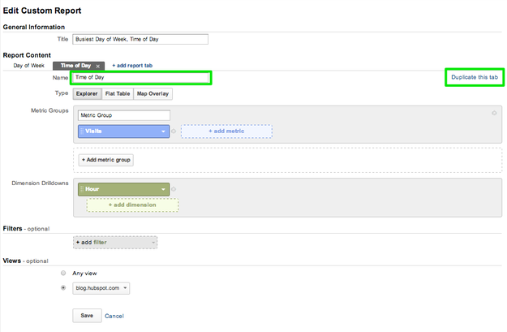Delete the Metric Group using corner icon
The height and width of the screenshot is (332, 507).
pyautogui.click(x=494, y=113)
